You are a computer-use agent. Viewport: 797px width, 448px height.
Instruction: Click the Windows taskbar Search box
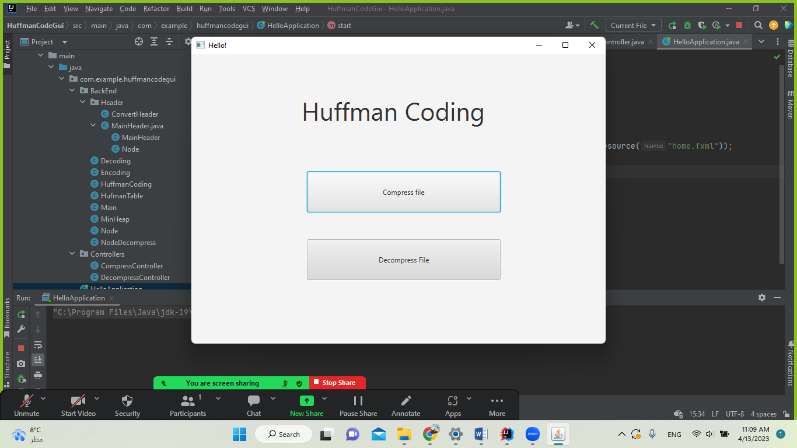pyautogui.click(x=284, y=434)
